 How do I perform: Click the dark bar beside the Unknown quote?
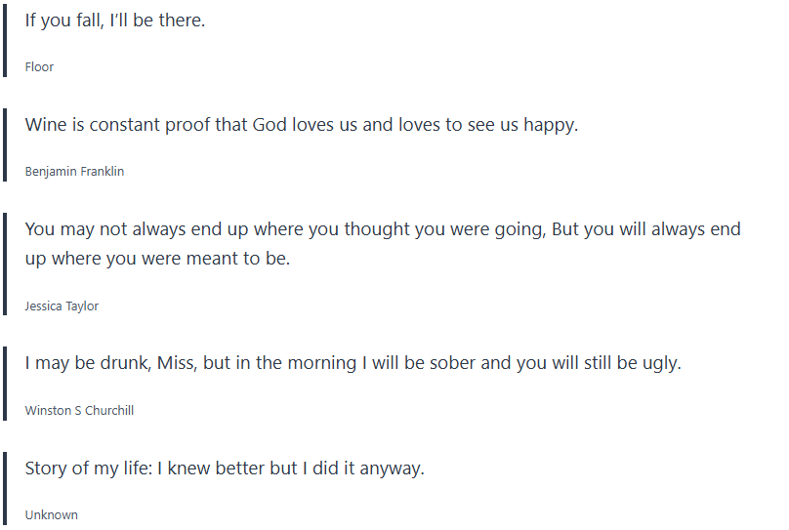[4, 488]
